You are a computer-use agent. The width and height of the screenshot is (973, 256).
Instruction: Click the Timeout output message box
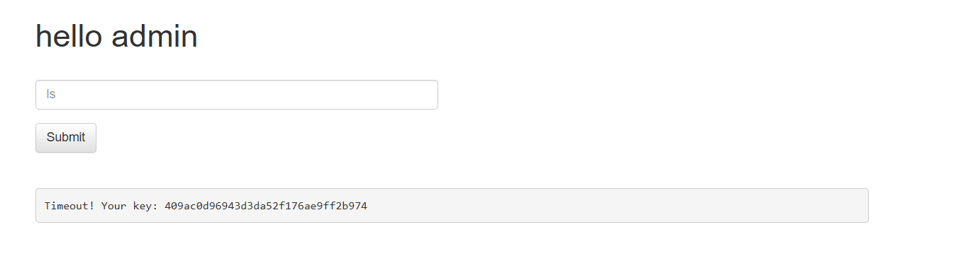pyautogui.click(x=452, y=206)
